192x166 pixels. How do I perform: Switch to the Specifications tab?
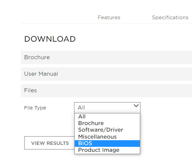pos(170,18)
